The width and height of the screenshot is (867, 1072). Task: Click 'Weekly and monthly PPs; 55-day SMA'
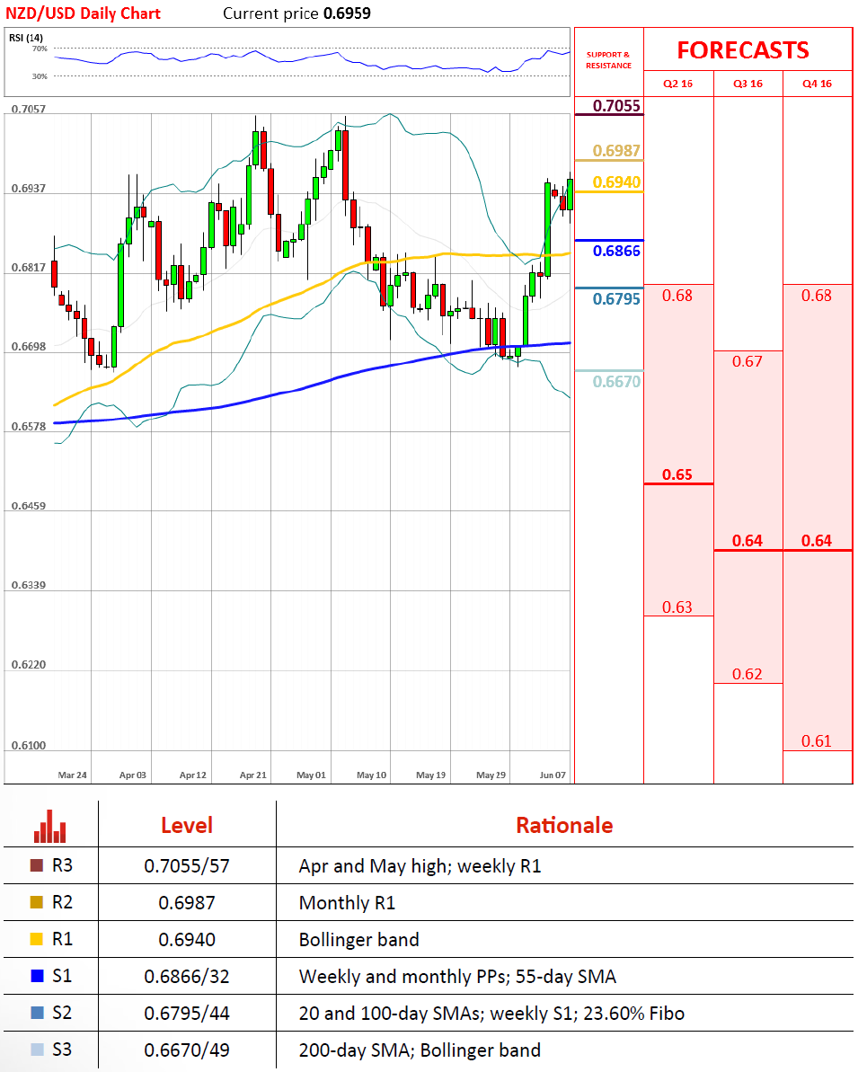457,976
